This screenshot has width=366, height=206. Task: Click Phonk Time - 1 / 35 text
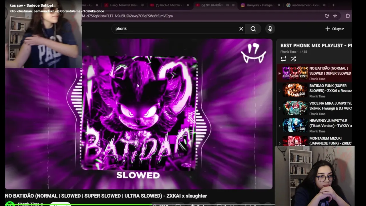[x=294, y=52]
